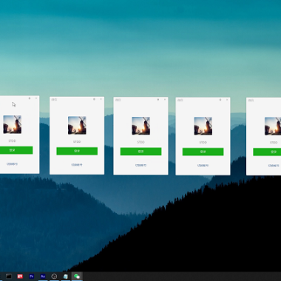Screen dimensions: 281x281
Task: Open the black terminal icon in the taskbar
Action: pos(9,277)
